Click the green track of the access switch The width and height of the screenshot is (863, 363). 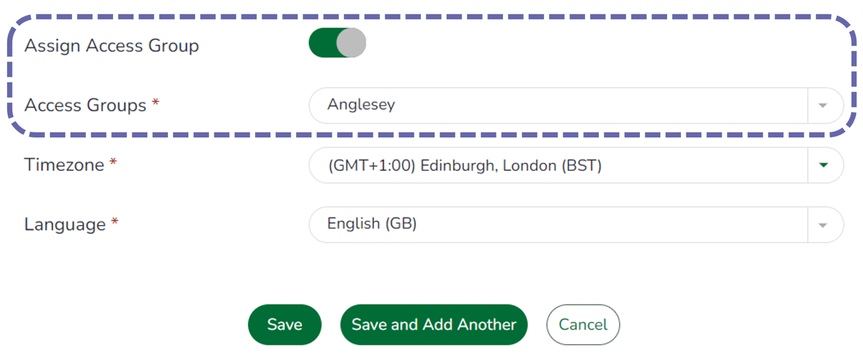point(321,43)
